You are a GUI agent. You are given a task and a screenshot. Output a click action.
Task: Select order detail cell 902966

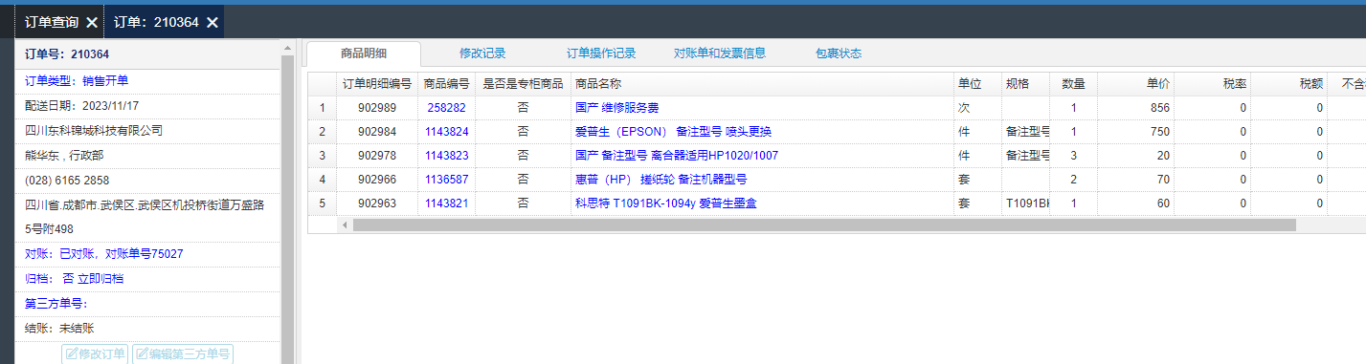(377, 180)
